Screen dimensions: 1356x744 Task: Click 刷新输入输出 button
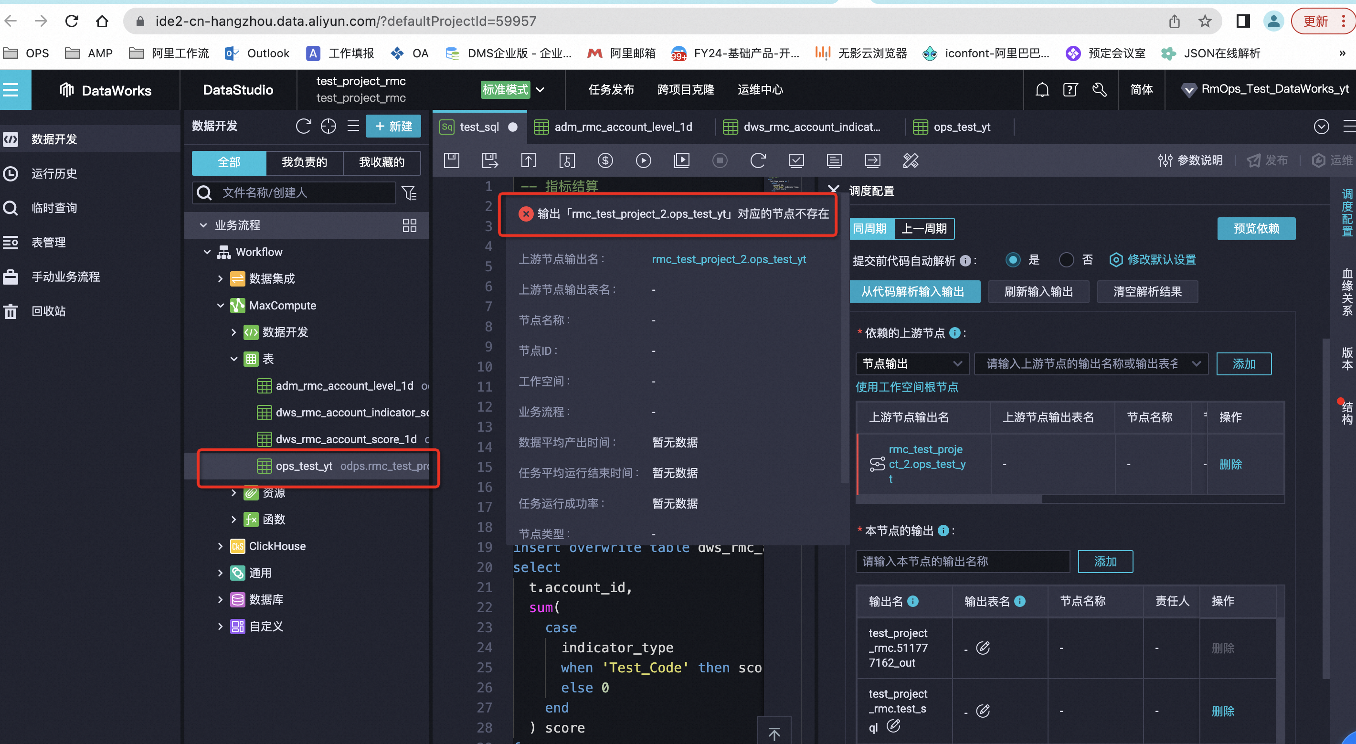point(1038,292)
